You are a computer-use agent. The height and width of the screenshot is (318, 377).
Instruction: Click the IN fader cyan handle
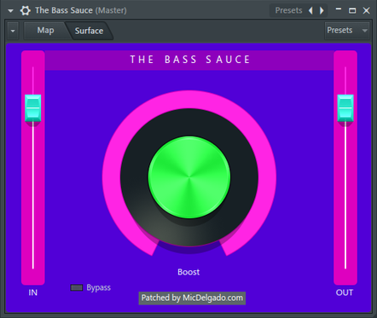tap(33, 108)
